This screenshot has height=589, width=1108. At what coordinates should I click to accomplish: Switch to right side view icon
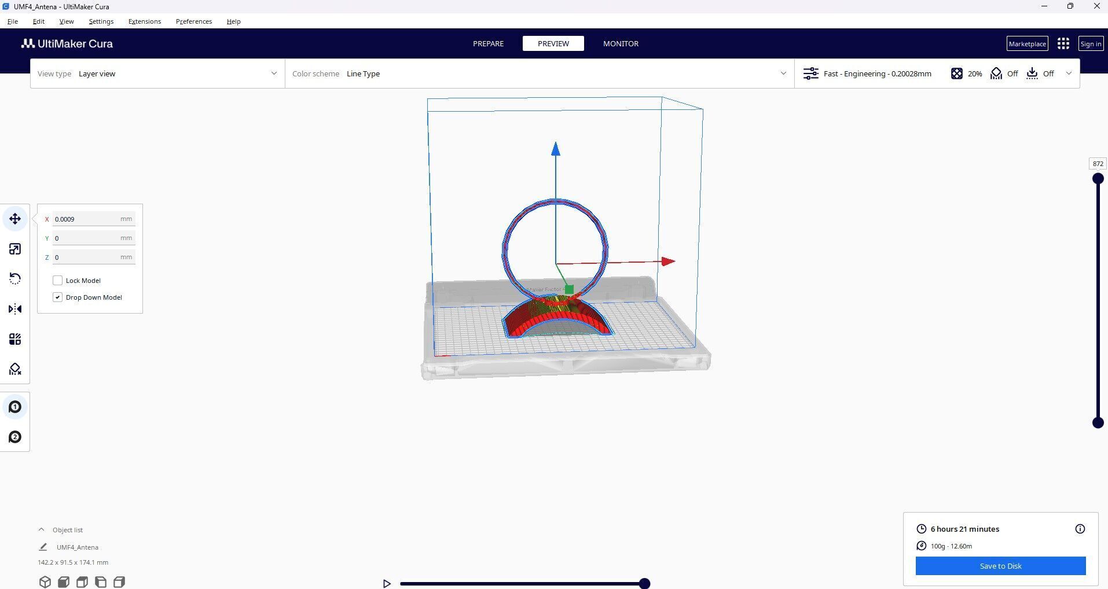click(119, 581)
